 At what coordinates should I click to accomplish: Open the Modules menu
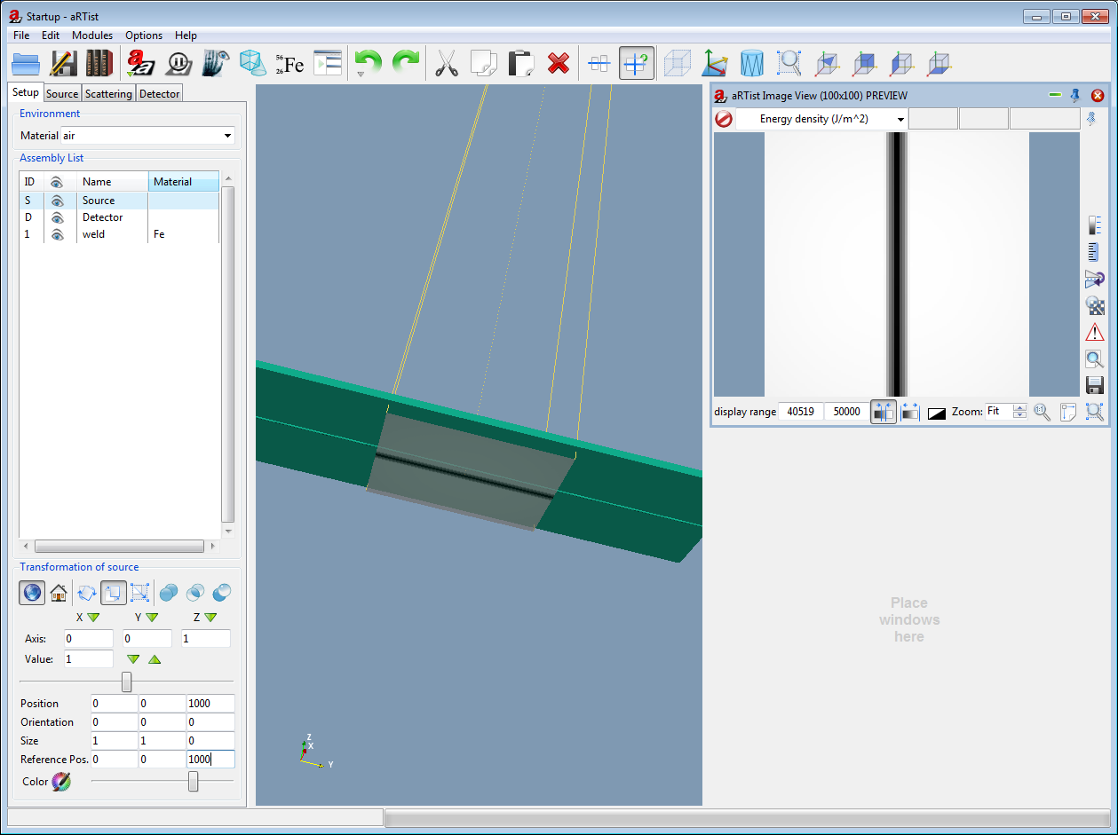coord(92,35)
